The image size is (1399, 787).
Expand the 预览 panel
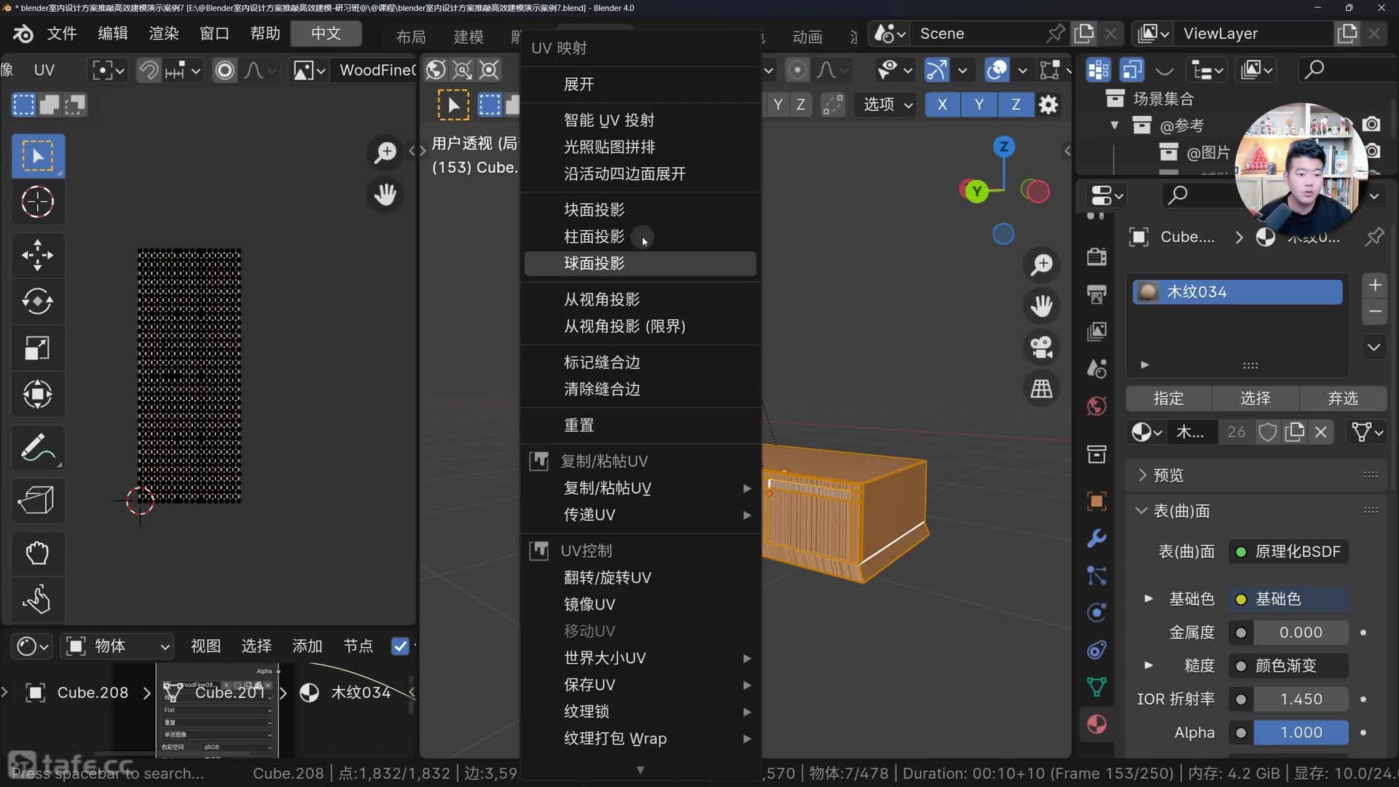coord(1168,475)
